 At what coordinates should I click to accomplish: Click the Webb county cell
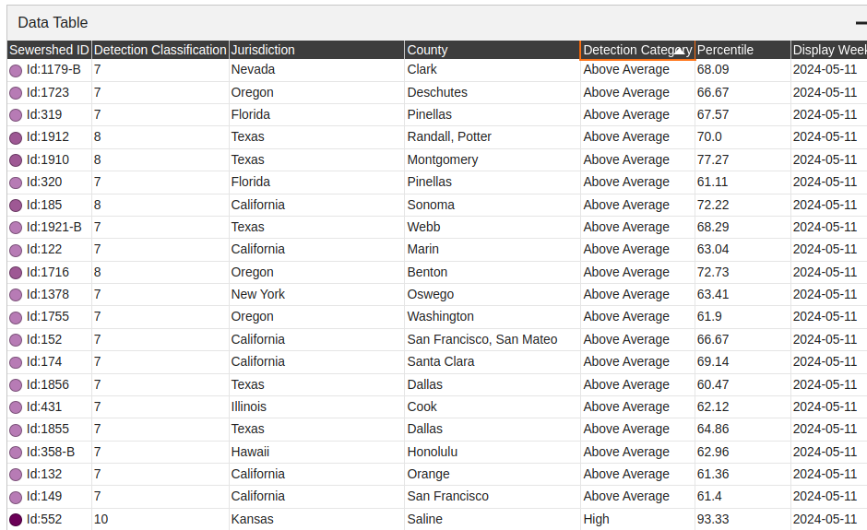point(493,227)
